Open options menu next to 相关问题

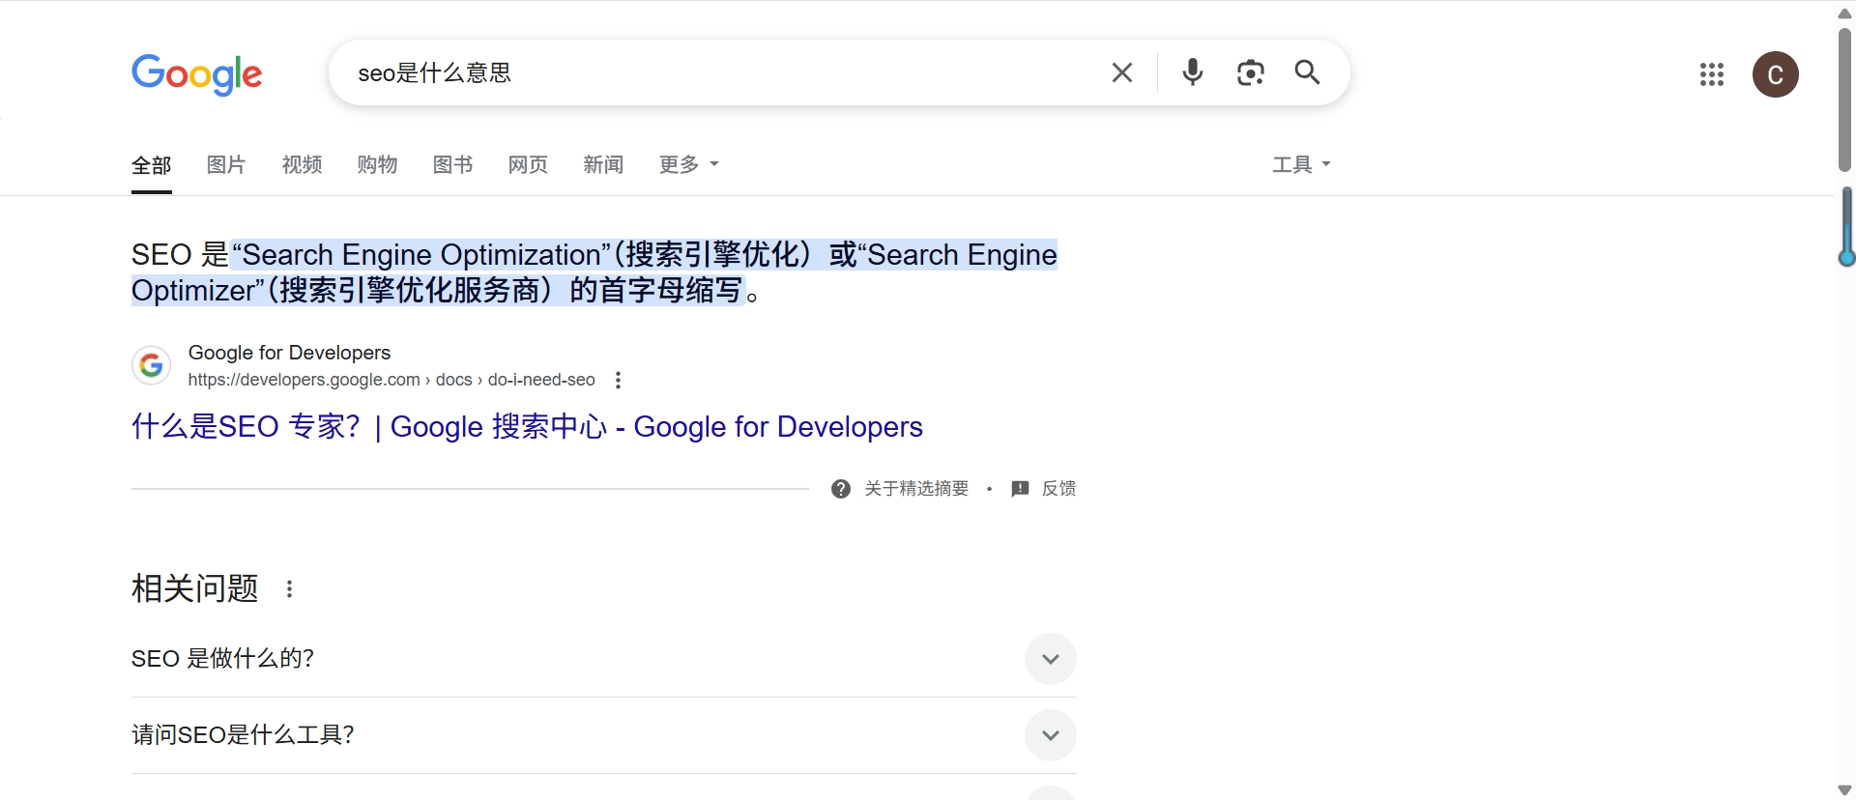click(x=289, y=588)
